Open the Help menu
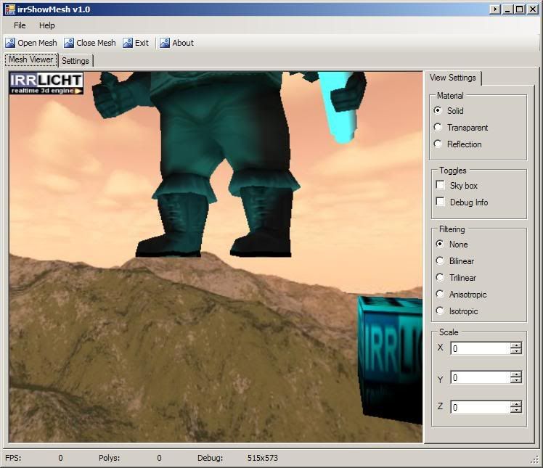Image resolution: width=543 pixels, height=468 pixels. coord(46,25)
